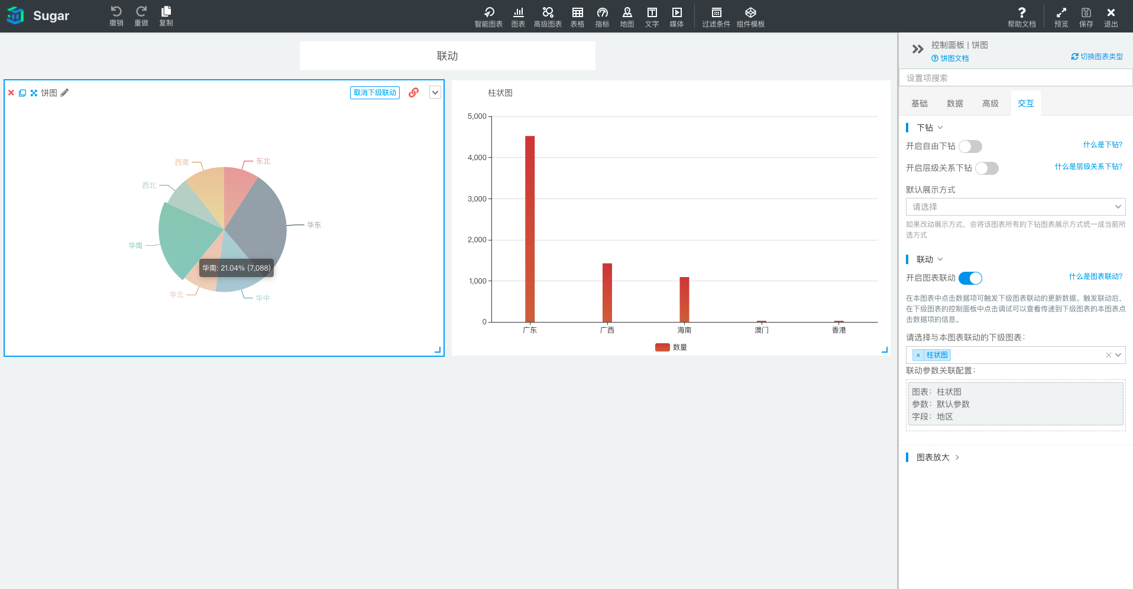This screenshot has height=589, width=1133.
Task: Open Component Templates (组件模板)
Action: 750,17
